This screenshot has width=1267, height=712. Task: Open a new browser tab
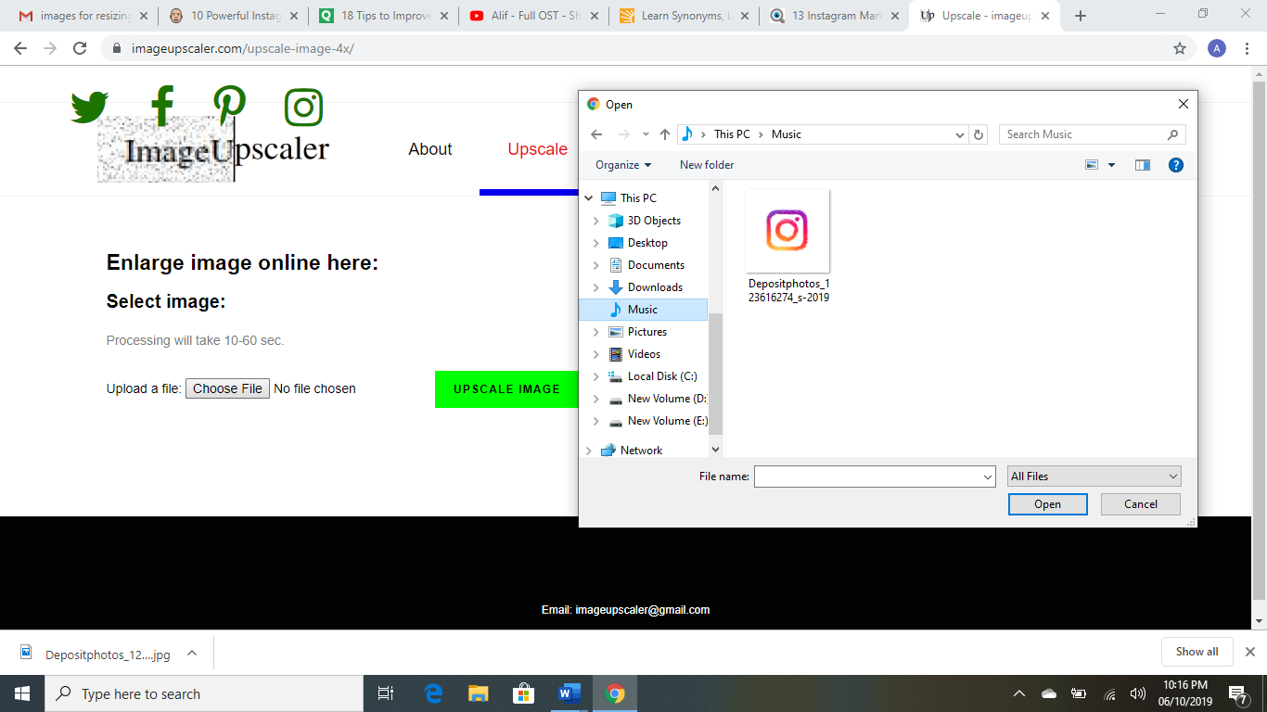1080,16
